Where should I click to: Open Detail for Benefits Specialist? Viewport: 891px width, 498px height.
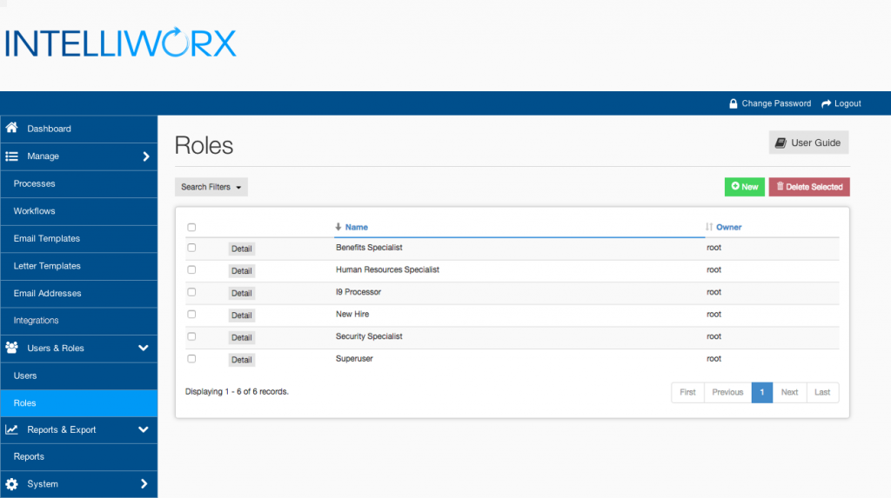click(x=242, y=249)
